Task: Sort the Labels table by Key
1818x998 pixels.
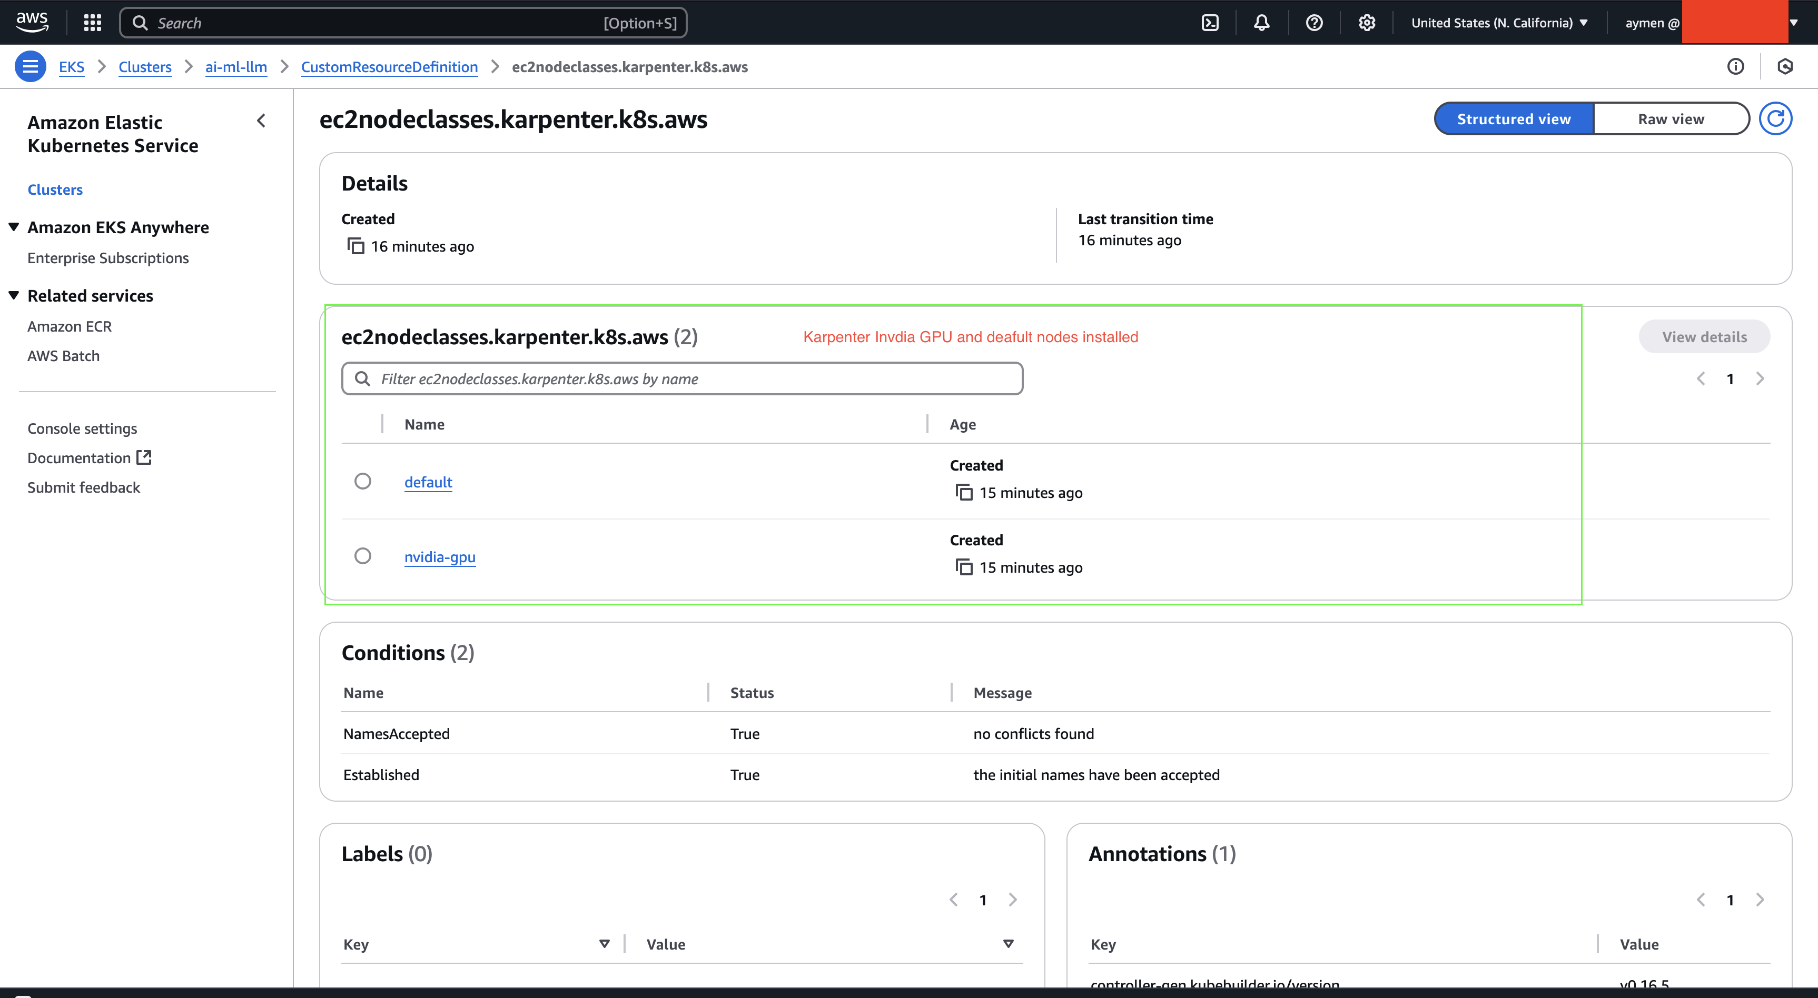Action: (604, 944)
